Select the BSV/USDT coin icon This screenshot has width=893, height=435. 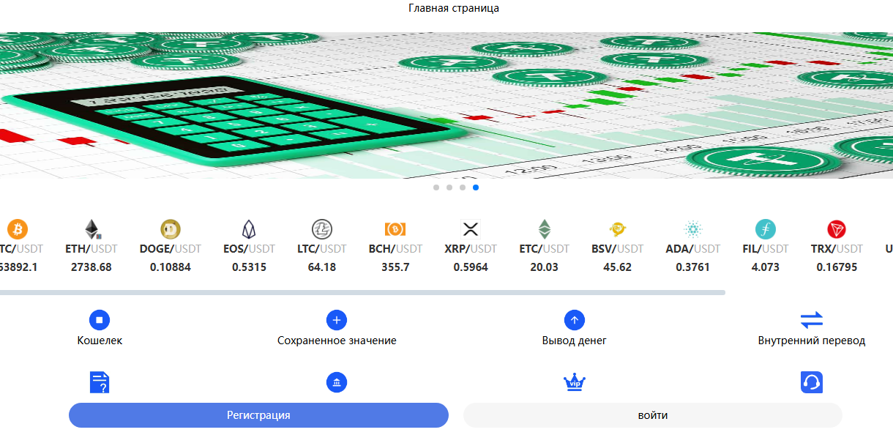click(617, 229)
